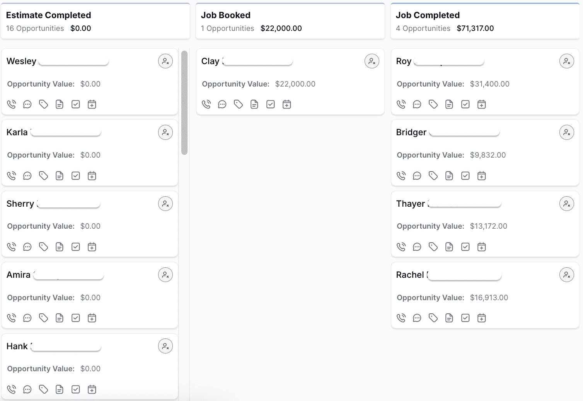The height and width of the screenshot is (401, 583).
Task: Click the task checkmark icon on Sherry's card
Action: pyautogui.click(x=76, y=247)
